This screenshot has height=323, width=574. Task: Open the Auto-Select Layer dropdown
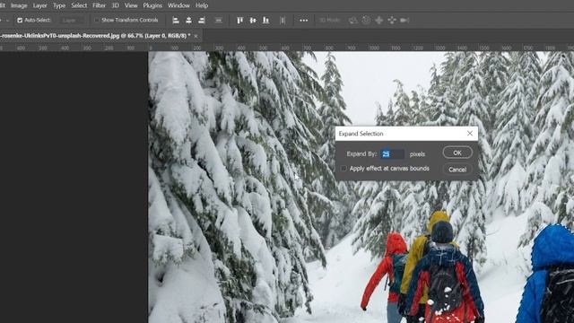coord(73,20)
